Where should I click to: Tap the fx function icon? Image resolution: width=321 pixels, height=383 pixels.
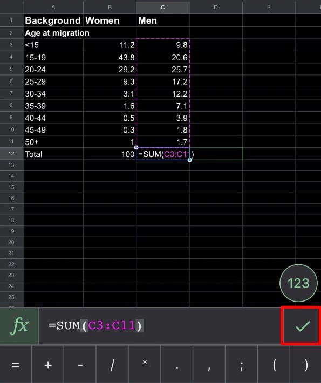pos(19,326)
